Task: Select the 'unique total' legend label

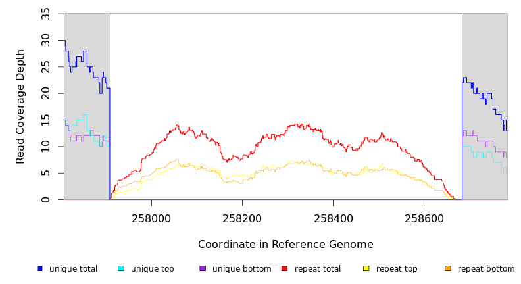Action: click(73, 269)
